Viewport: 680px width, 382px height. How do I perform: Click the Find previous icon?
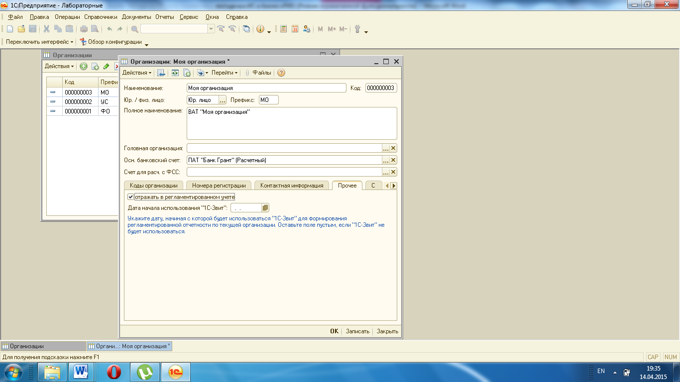pos(231,29)
